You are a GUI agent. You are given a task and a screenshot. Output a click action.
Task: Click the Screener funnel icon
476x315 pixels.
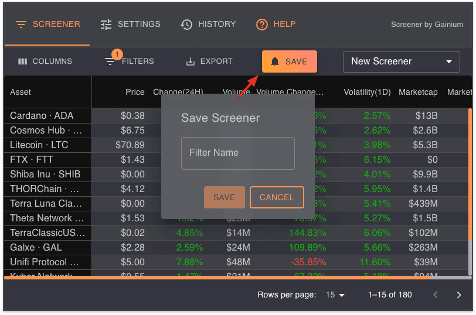point(21,25)
